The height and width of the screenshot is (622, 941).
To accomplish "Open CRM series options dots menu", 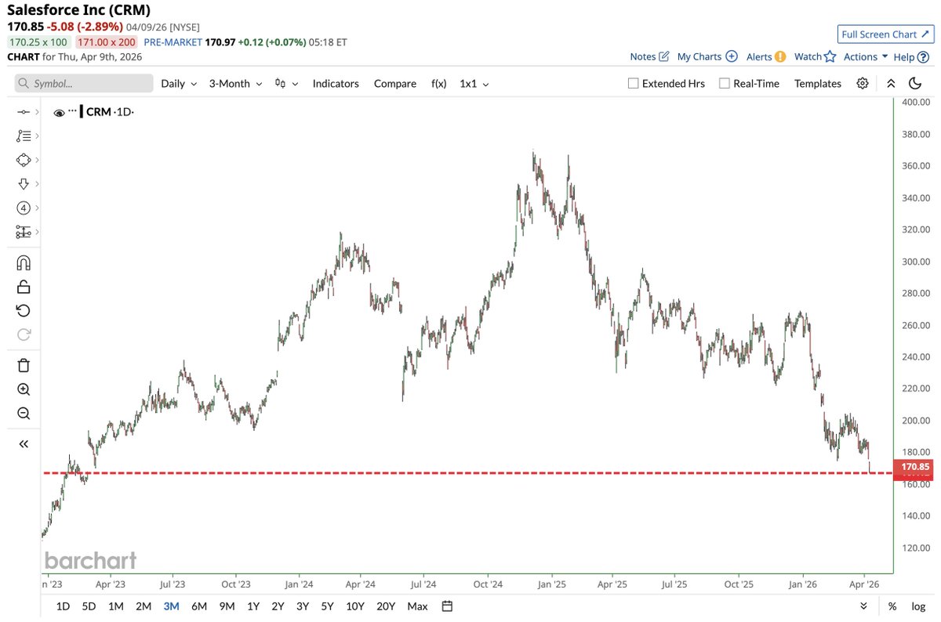I will [x=73, y=112].
